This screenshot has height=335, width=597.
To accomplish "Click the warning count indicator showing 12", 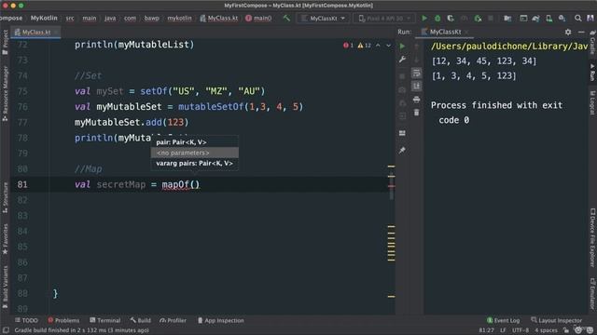I will [x=364, y=46].
